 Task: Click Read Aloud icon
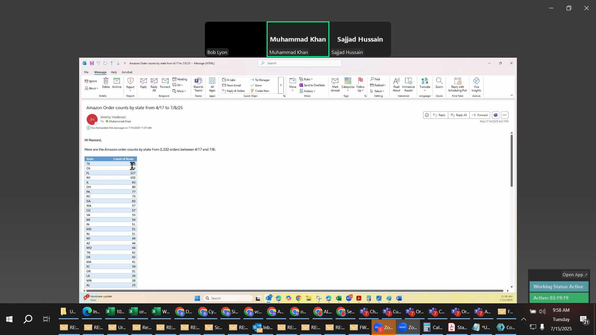pyautogui.click(x=396, y=84)
